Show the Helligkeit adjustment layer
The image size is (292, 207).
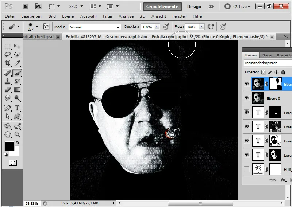(247, 169)
